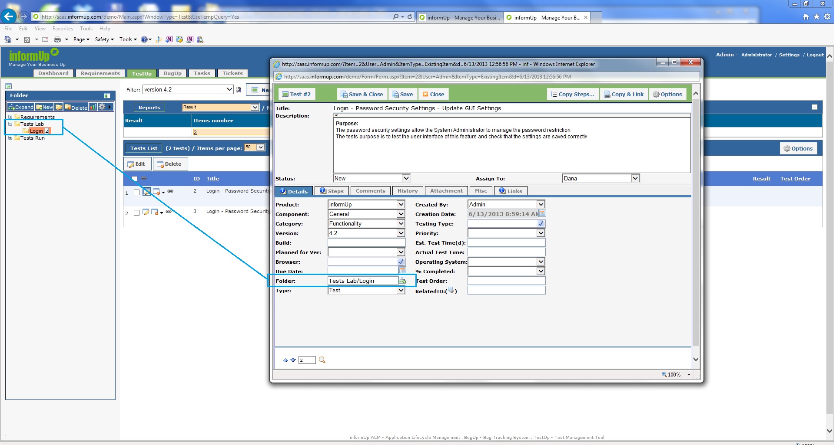The image size is (836, 445).
Task: Click the magnifier go-to-item icon
Action: 322,360
